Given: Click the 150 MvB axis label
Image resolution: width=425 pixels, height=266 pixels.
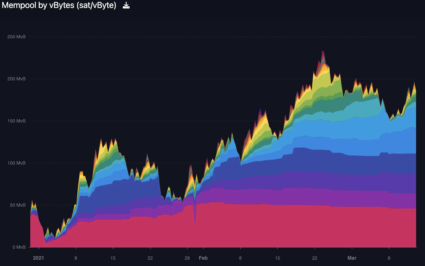Looking at the screenshot, I should (x=16, y=121).
